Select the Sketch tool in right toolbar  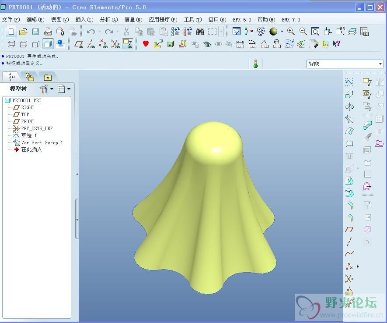pyautogui.click(x=349, y=82)
